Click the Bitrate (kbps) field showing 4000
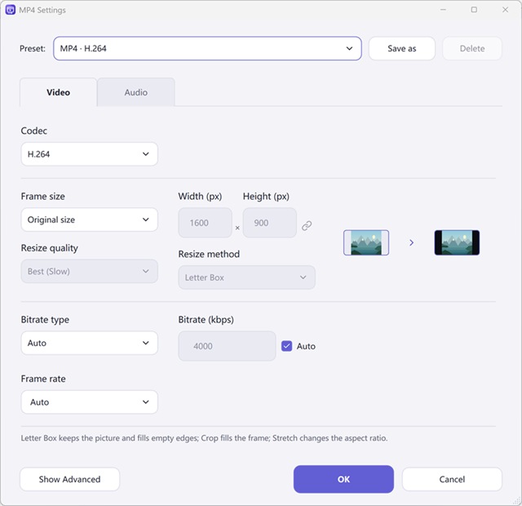This screenshot has width=522, height=506. coord(227,346)
